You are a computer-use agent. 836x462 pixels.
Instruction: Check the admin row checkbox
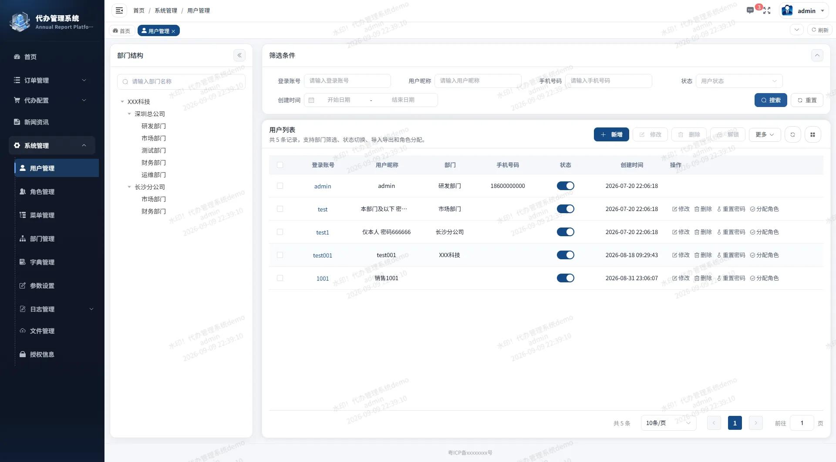(x=280, y=186)
